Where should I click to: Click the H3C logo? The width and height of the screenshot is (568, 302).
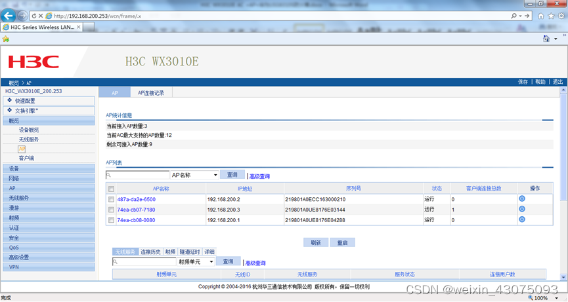coord(33,62)
